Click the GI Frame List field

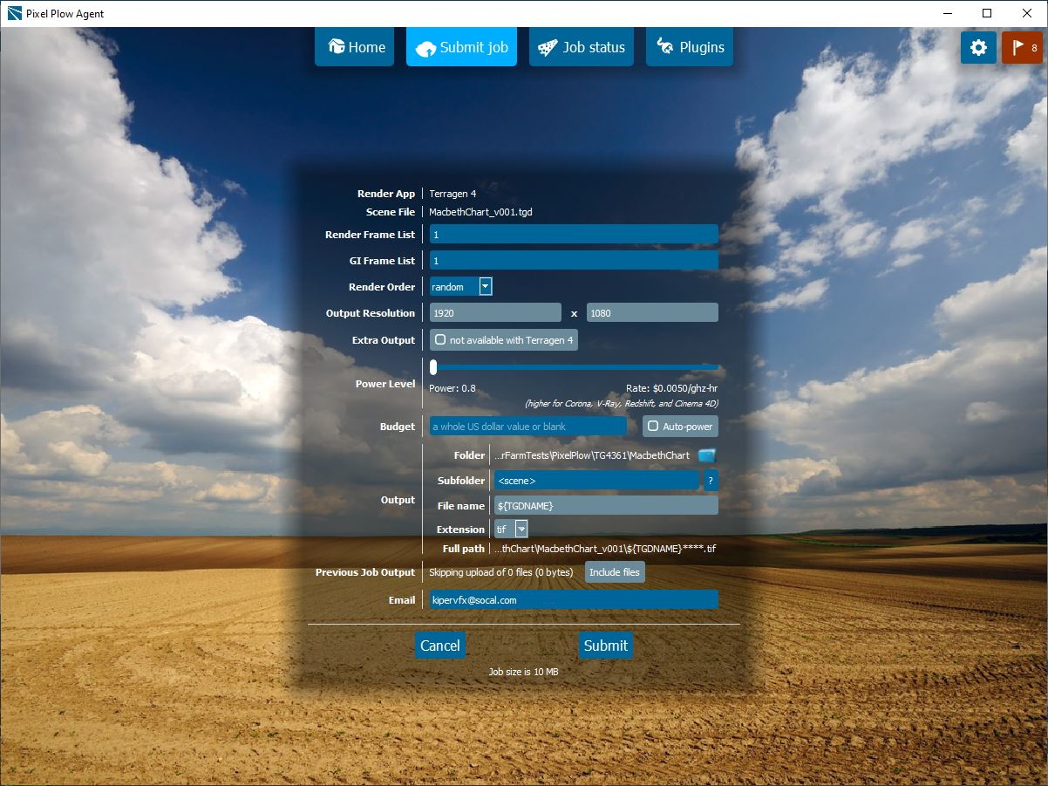click(x=574, y=260)
